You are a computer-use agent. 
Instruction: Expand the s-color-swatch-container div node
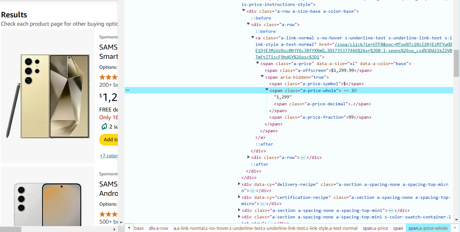point(239,217)
